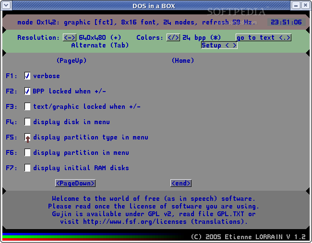
Task: Click the http://www.fsf.org/licenses text
Action: [x=135, y=221]
